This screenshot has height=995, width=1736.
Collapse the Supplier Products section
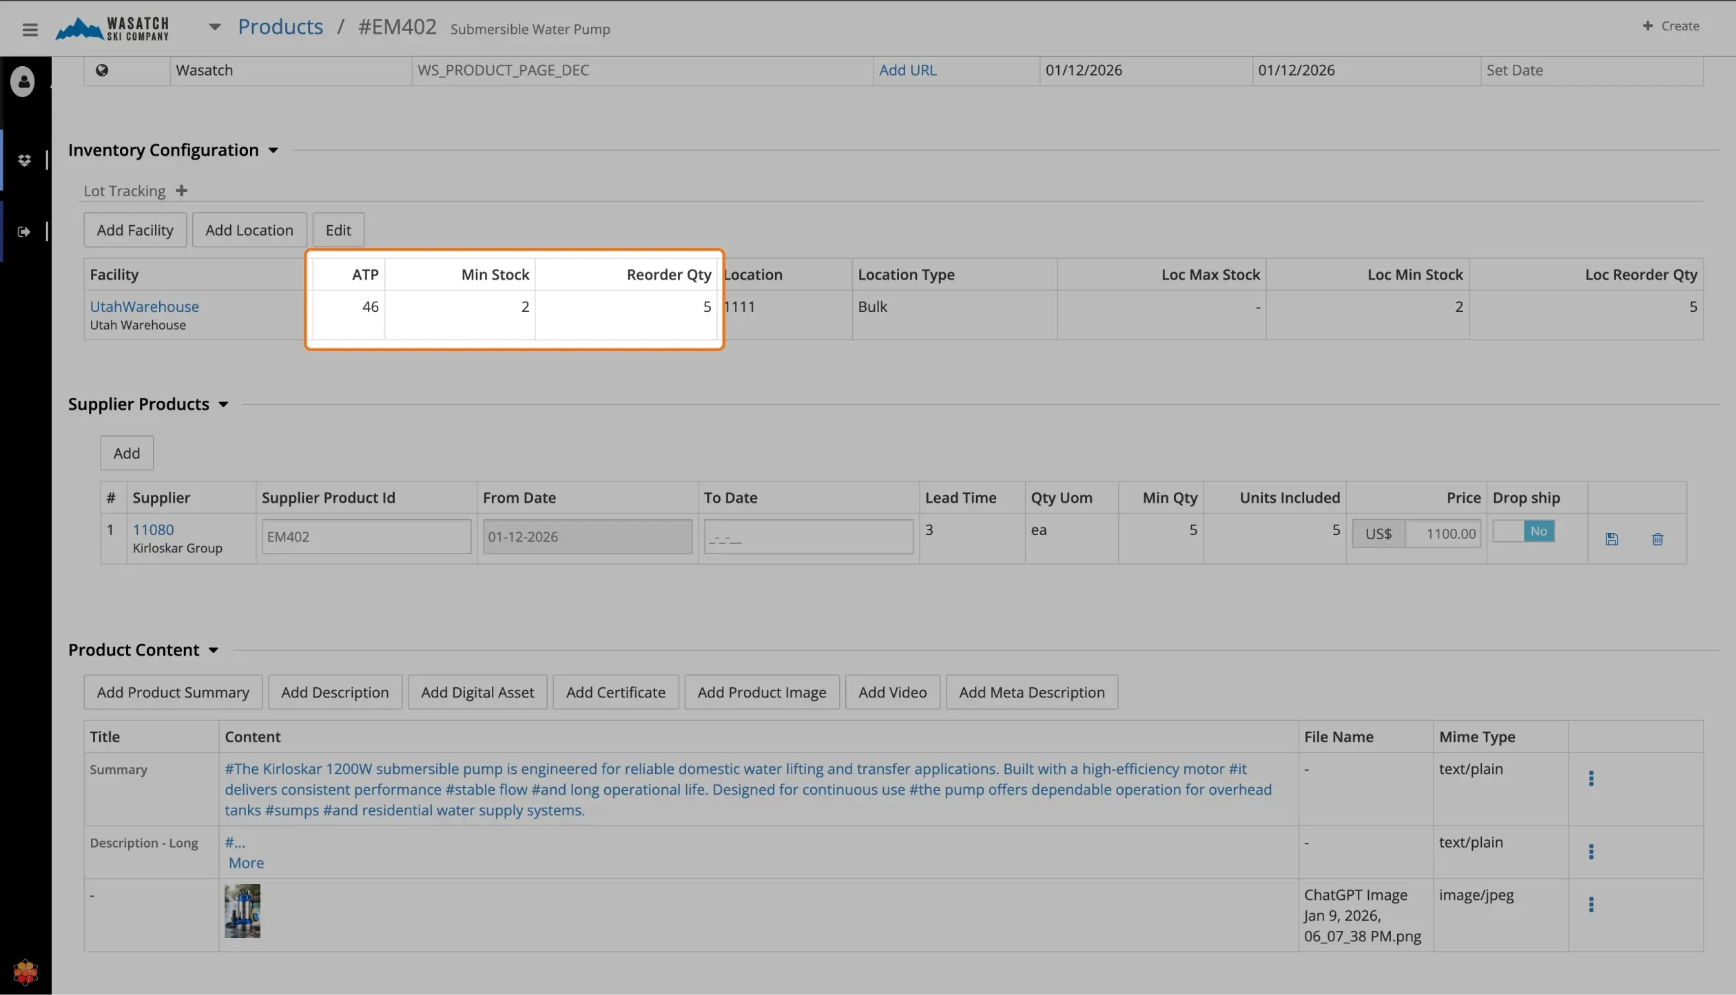[223, 405]
